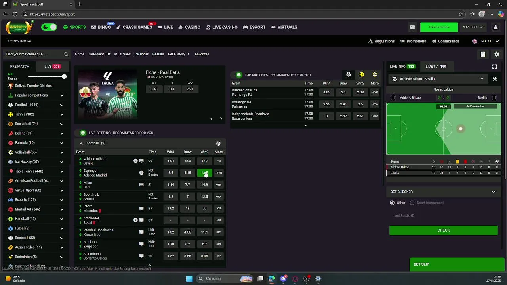Select Win1 odds 4.05 for Internacional RS
Screen dimensions: 507x285
326,92
